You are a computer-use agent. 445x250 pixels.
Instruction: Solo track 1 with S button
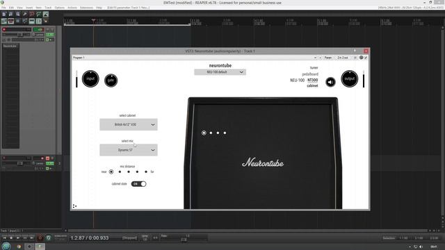click(52, 29)
